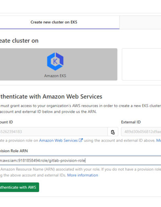Select the gray Amazon EKS provider card
Screen dimensions: 161x207
tap(58, 64)
